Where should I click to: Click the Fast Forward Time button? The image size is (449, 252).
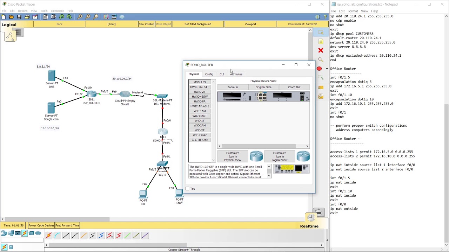click(x=67, y=225)
